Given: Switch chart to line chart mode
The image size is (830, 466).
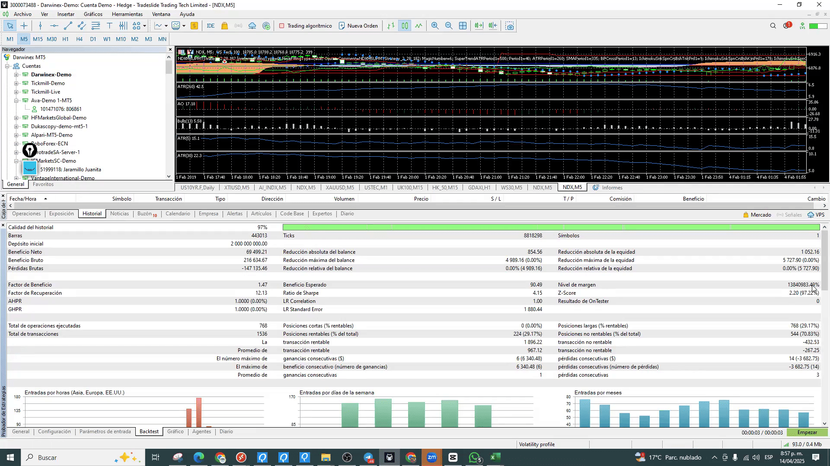Looking at the screenshot, I should pos(418,26).
